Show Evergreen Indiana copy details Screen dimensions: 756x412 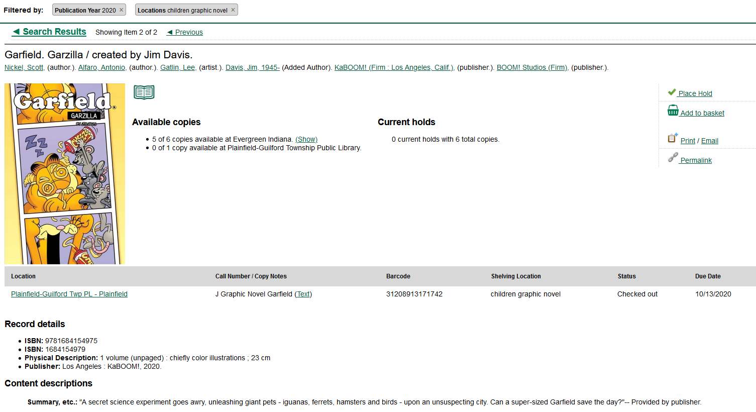[306, 139]
